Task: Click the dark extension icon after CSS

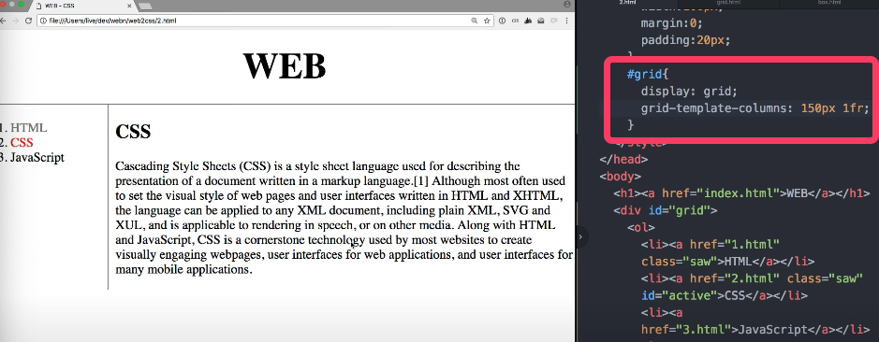Action: [528, 21]
